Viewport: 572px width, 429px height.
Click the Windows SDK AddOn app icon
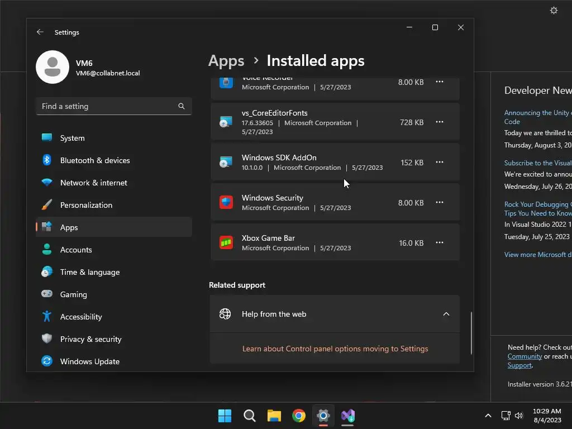[226, 162]
